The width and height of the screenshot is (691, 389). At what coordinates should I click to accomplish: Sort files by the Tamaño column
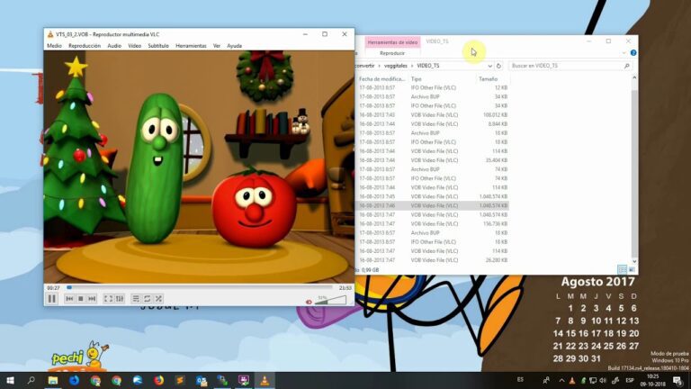(493, 79)
